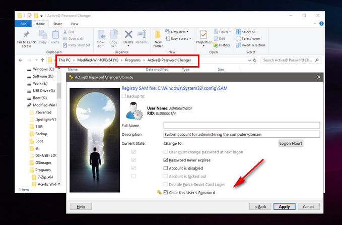This screenshot has height=225, width=342.
Task: Click the Rename icon
Action: [x=142, y=34]
